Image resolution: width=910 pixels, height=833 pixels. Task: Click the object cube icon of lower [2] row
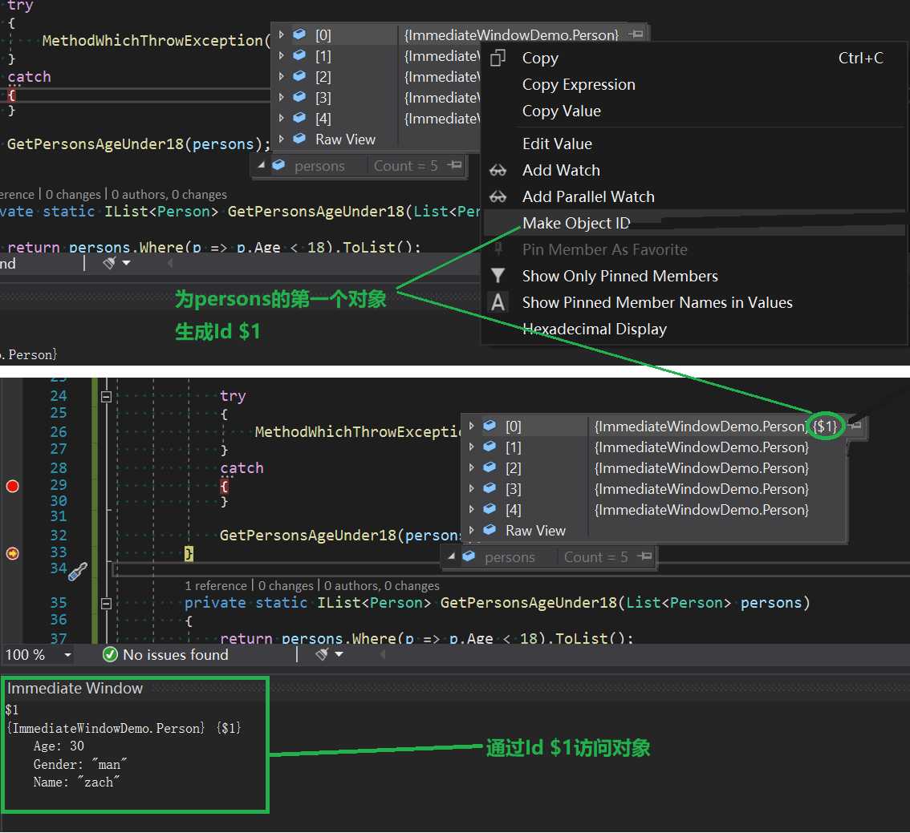click(490, 467)
